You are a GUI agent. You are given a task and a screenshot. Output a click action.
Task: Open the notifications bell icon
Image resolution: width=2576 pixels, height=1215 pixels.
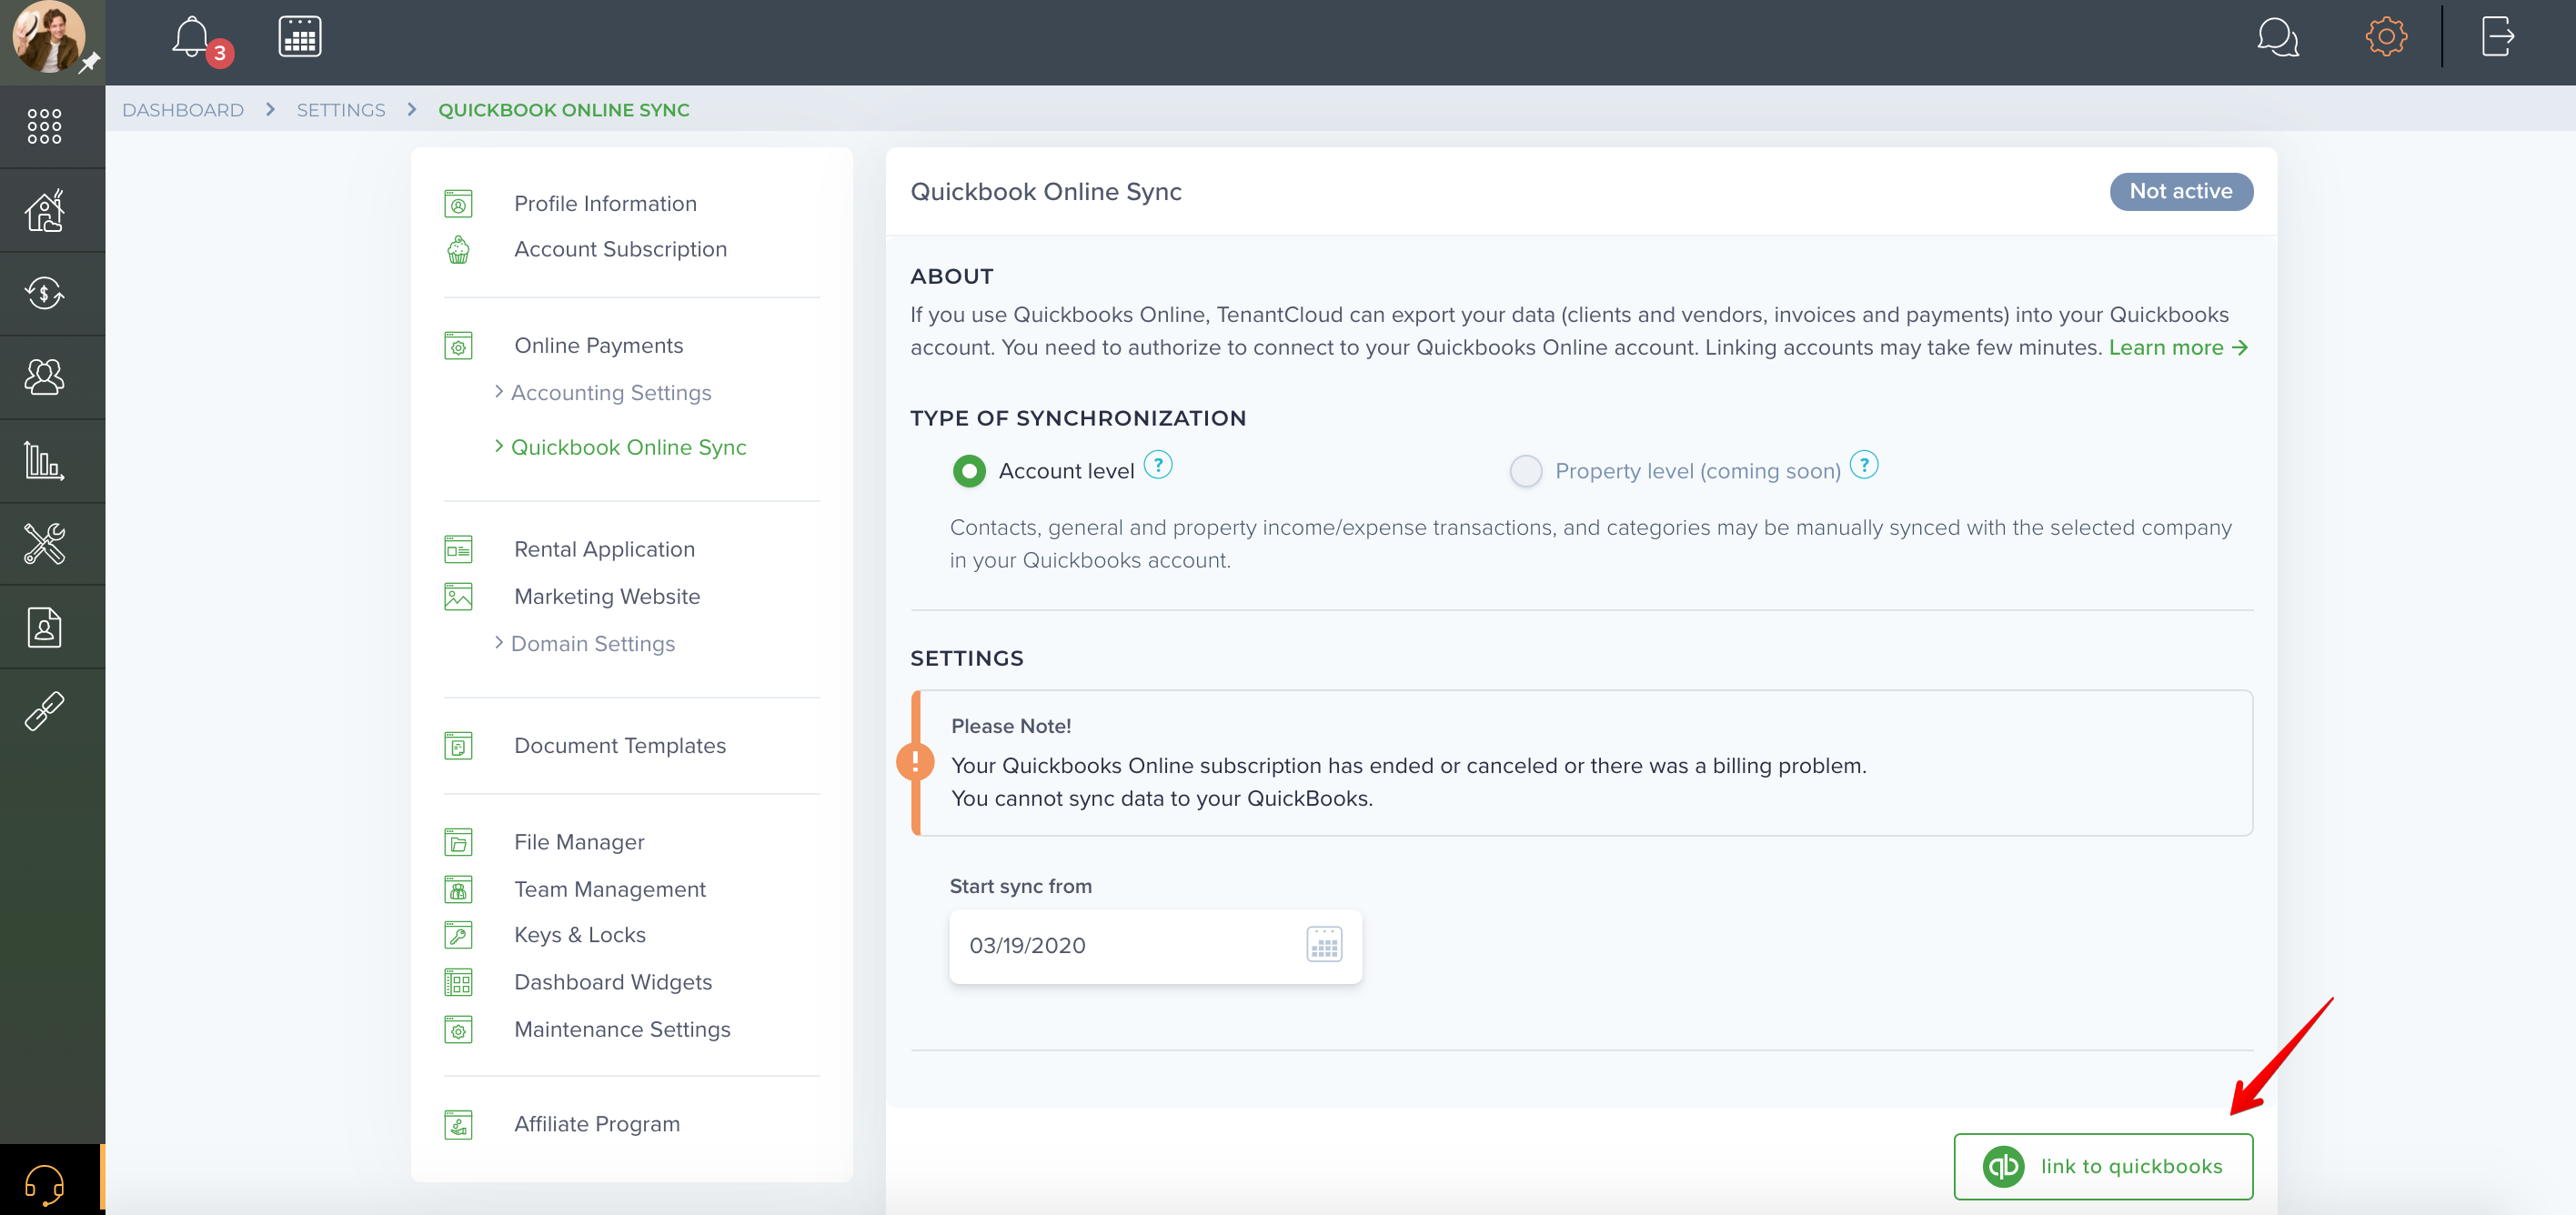(192, 38)
